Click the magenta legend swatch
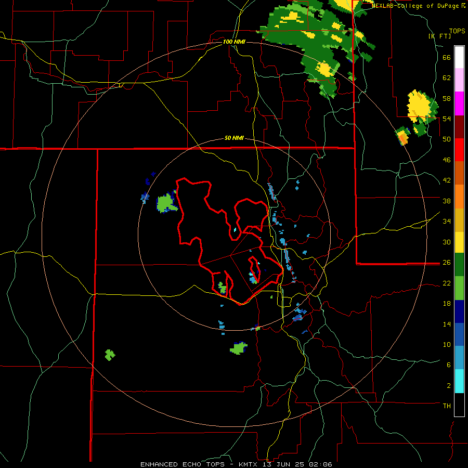This screenshot has width=468, height=468. [459, 103]
